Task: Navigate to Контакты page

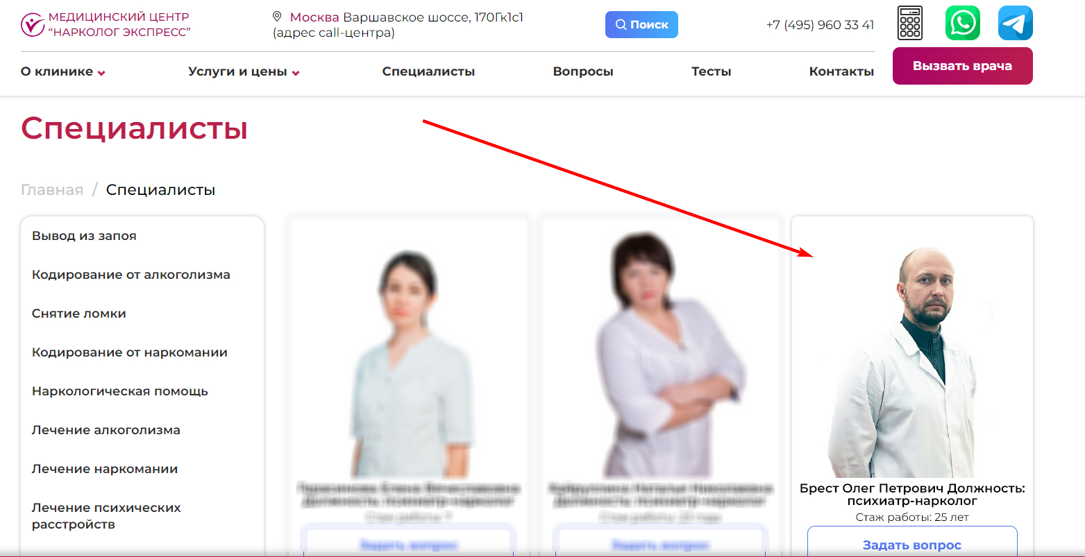Action: tap(841, 71)
